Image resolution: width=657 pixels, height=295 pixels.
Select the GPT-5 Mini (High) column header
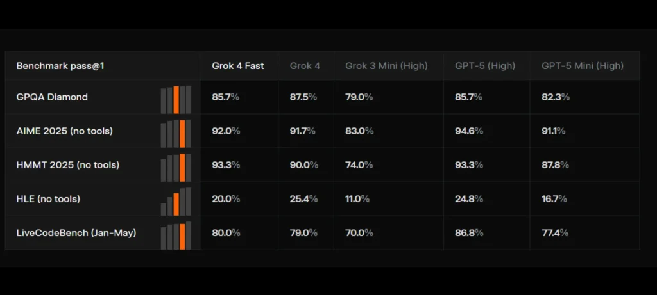[582, 66]
